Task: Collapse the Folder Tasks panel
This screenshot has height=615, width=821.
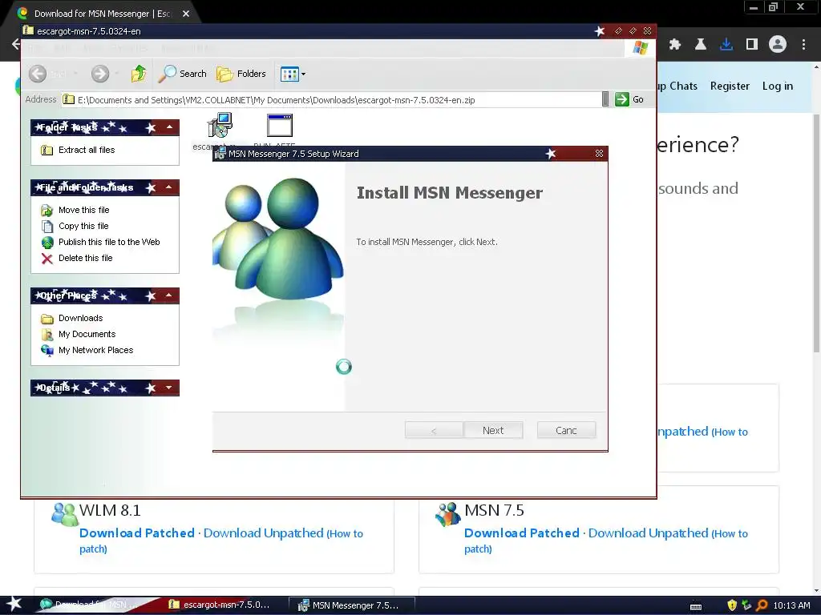Action: tap(169, 127)
